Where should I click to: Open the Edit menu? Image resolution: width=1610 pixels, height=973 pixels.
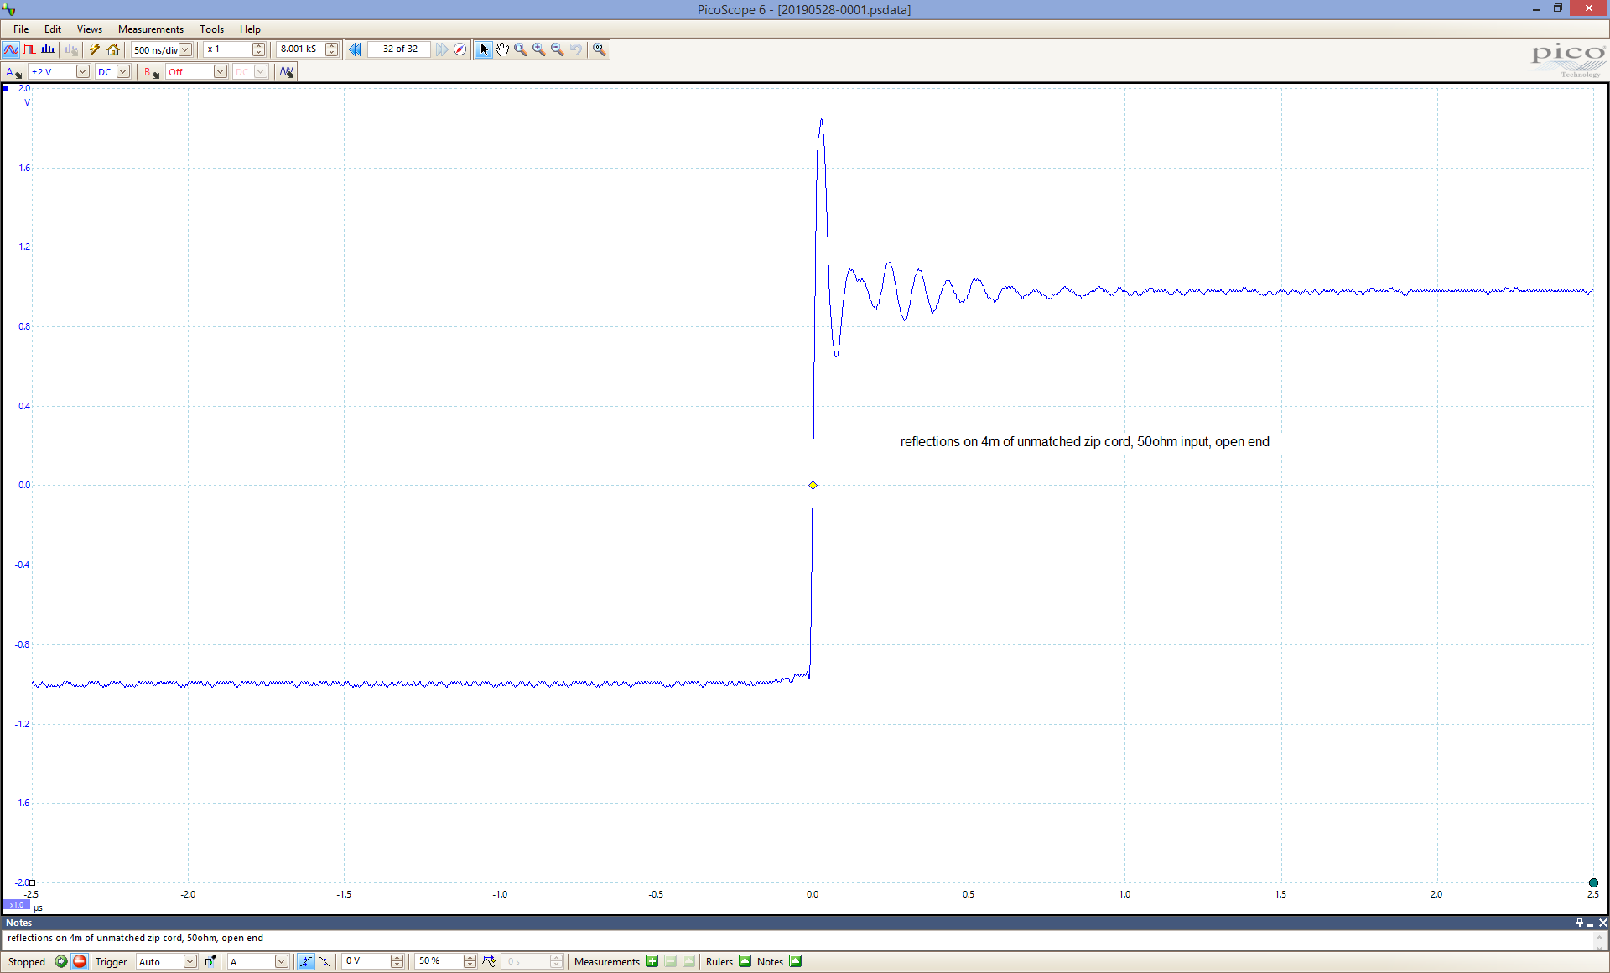coord(53,29)
